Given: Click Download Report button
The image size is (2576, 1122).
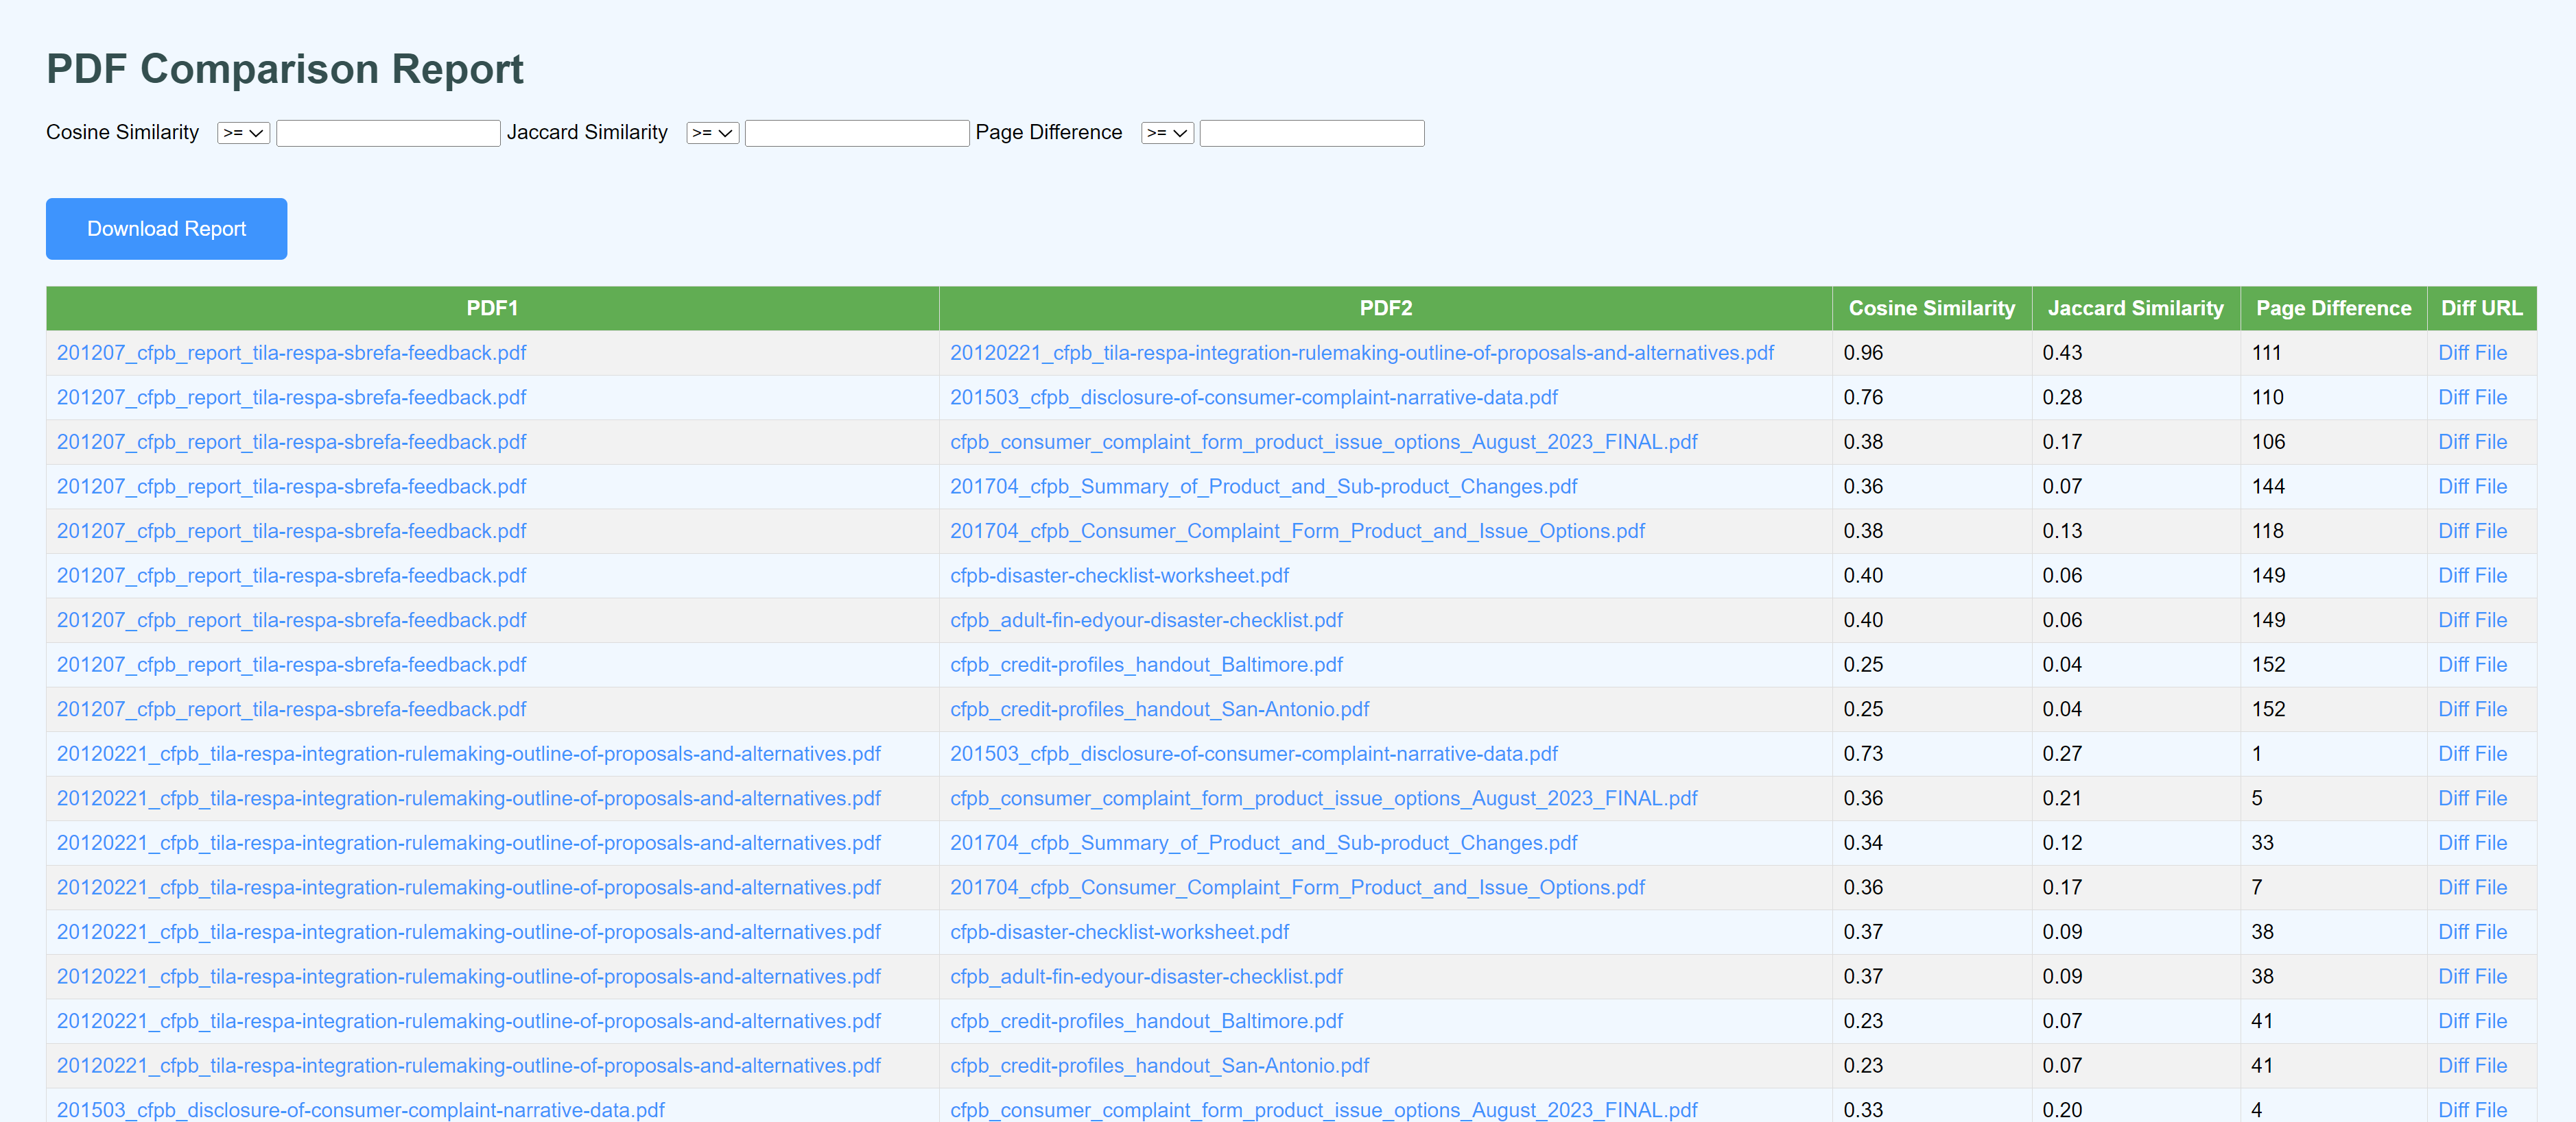Looking at the screenshot, I should tap(166, 228).
